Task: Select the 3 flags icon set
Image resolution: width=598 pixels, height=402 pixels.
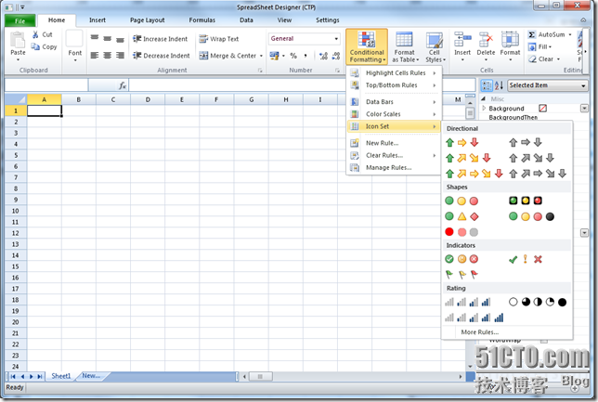Action: (x=461, y=274)
